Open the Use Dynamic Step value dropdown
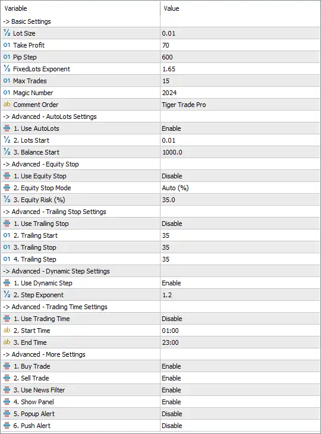Screen dimensions: 321x434 tap(240, 283)
